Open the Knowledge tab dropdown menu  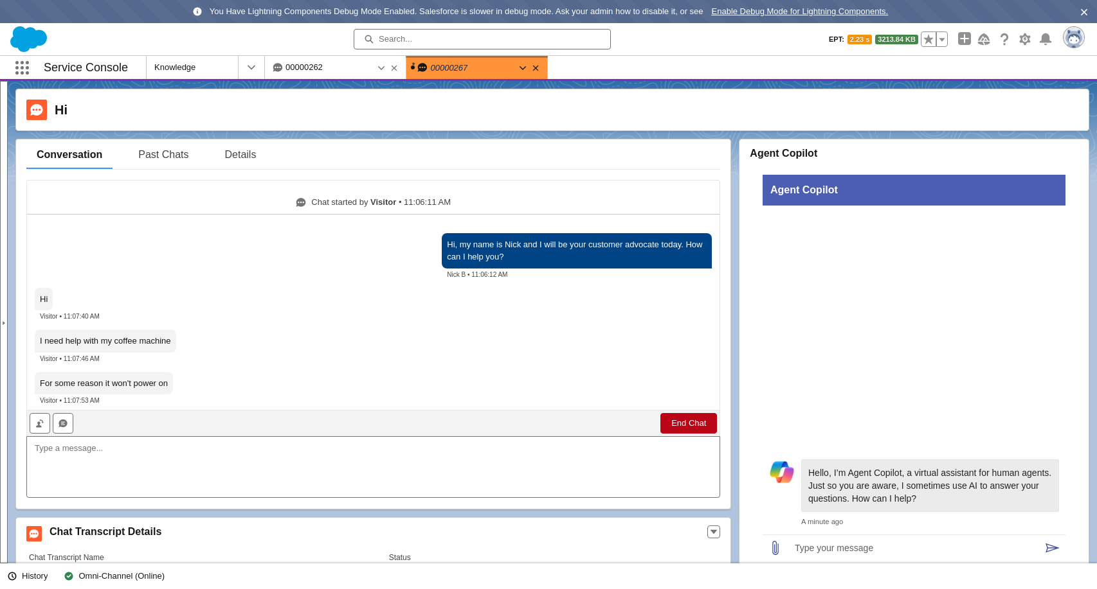(x=251, y=67)
